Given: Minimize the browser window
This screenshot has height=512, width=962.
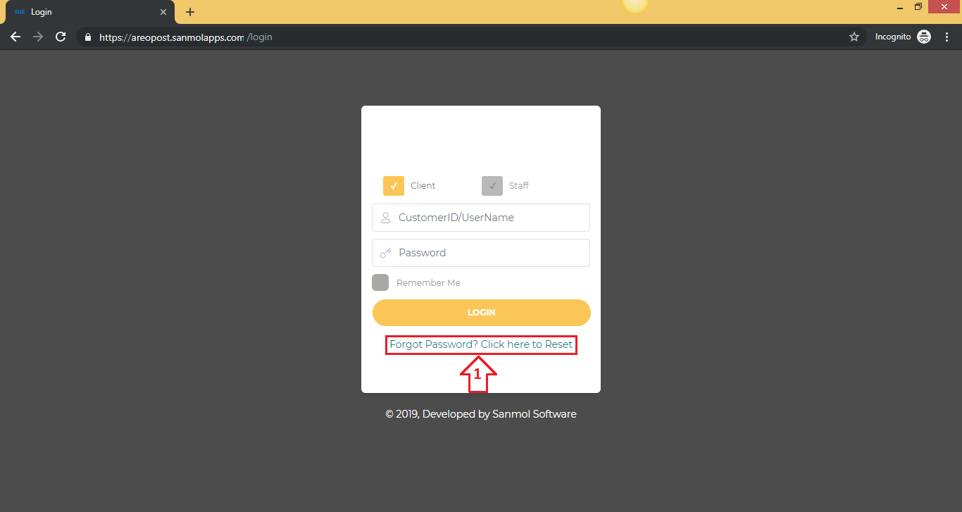Looking at the screenshot, I should tap(900, 7).
